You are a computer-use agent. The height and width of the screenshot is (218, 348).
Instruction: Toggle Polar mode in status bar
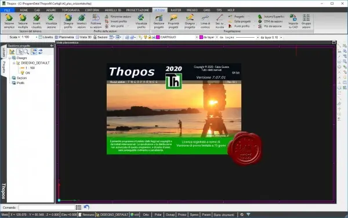click(158, 215)
